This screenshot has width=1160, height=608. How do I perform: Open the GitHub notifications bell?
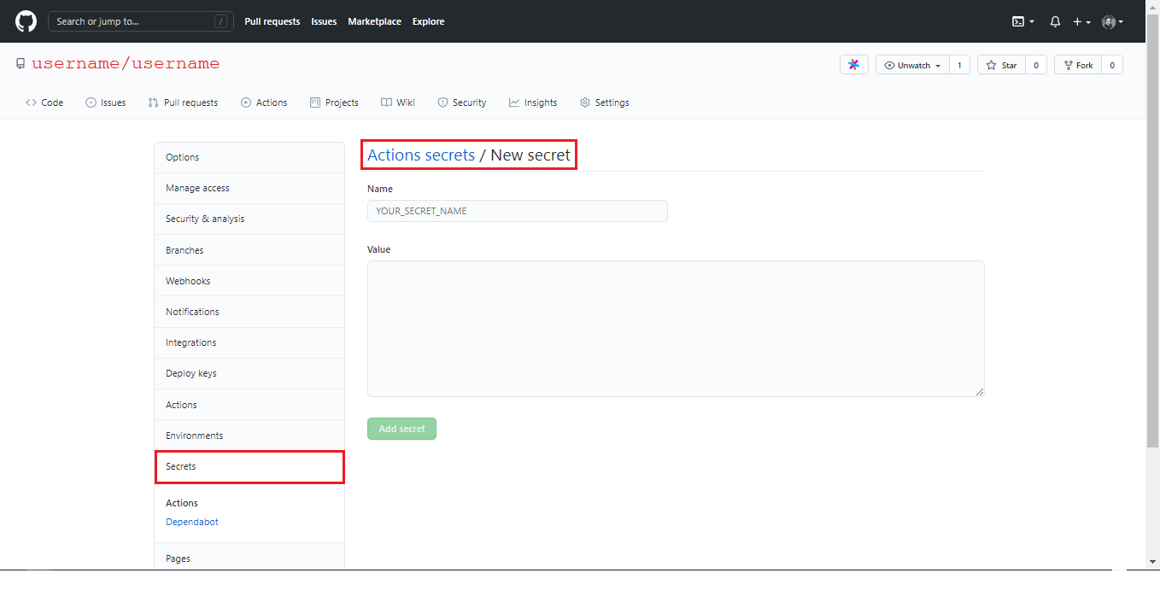click(x=1055, y=21)
